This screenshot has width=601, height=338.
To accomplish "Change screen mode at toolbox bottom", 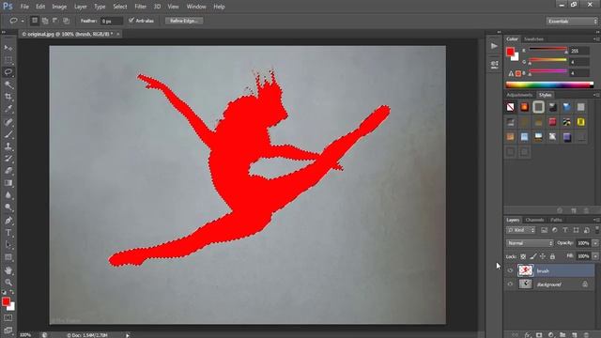I will (x=8, y=330).
